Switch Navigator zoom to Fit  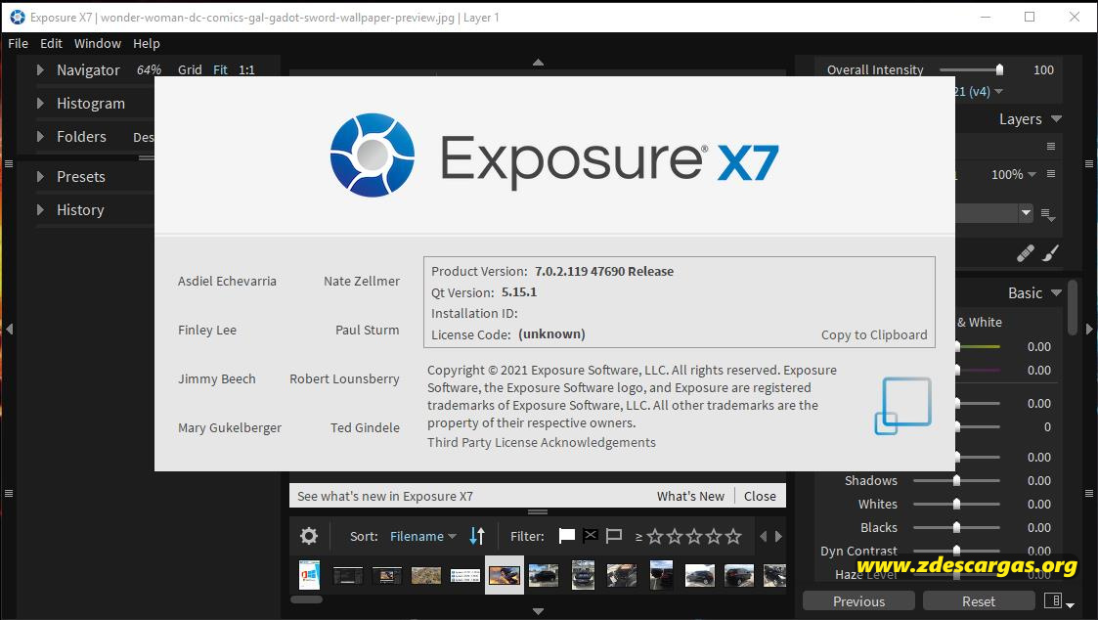click(x=221, y=70)
